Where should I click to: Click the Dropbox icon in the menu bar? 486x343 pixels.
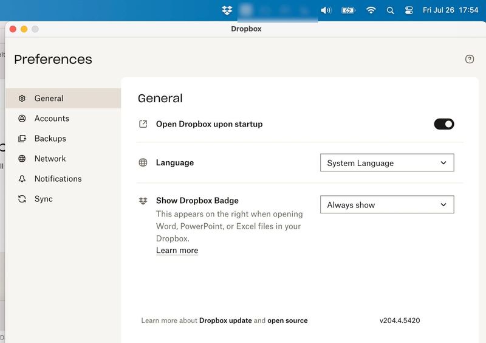point(227,10)
